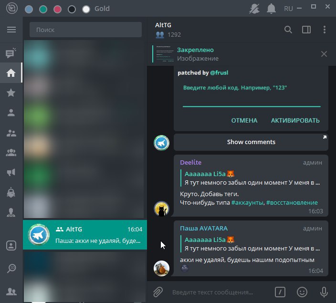Viewport: 336px width, 303px height.
Task: Open the replied quote in Deelite's message
Action: click(x=251, y=178)
